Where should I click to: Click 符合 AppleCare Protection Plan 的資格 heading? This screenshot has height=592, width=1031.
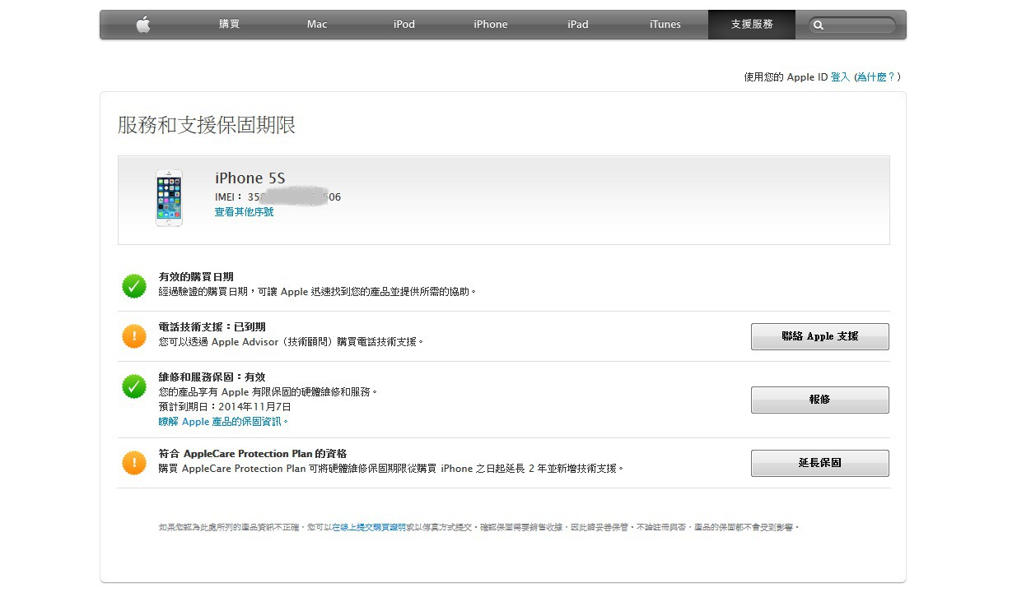tap(253, 454)
